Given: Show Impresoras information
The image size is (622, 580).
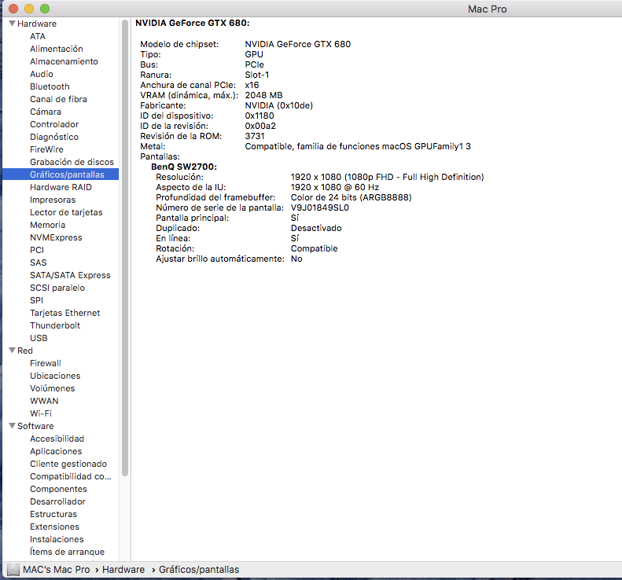Looking at the screenshot, I should click(x=53, y=200).
